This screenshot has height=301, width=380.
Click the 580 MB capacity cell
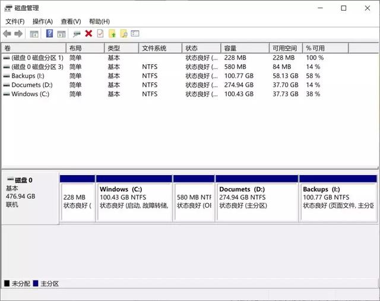[235, 67]
